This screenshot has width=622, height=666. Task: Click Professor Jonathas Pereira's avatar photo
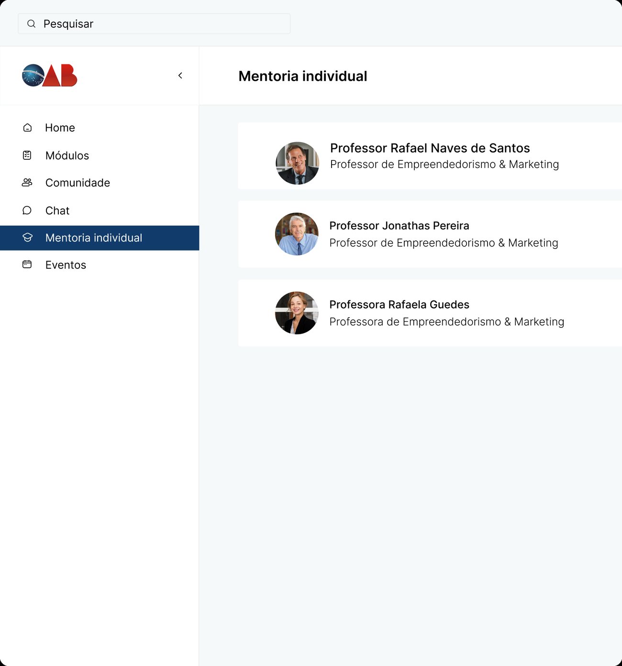point(297,234)
